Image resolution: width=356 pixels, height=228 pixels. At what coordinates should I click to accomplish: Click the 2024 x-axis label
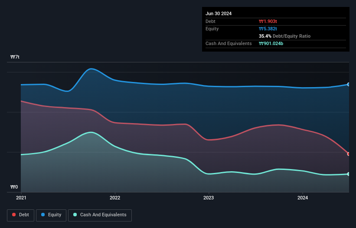pos(303,198)
